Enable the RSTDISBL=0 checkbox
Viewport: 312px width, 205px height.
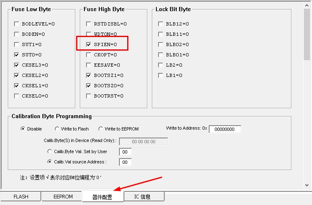pos(89,24)
